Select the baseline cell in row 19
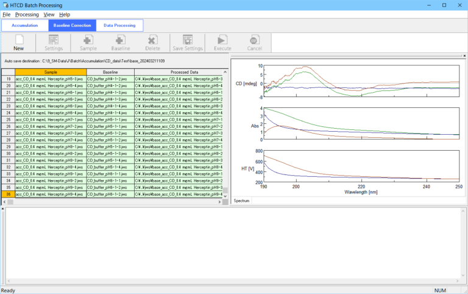The image size is (468, 294). pos(110,79)
